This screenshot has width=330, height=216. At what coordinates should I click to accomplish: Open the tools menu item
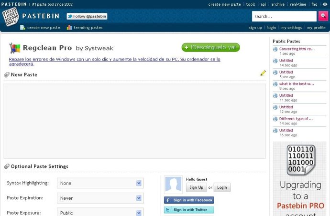251,4
